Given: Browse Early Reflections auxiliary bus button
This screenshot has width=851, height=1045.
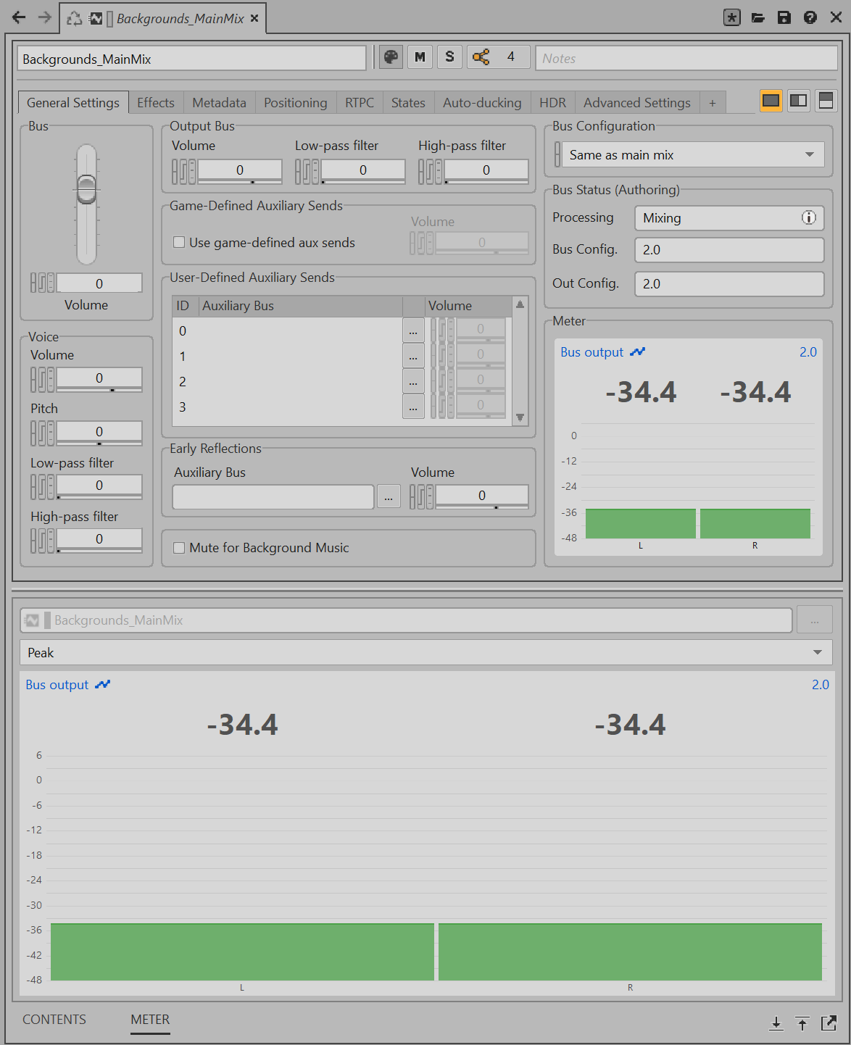Looking at the screenshot, I should pos(389,496).
